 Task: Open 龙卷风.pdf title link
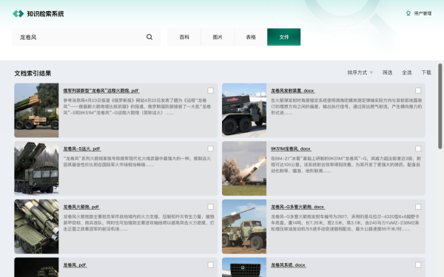pyautogui.click(x=75, y=265)
